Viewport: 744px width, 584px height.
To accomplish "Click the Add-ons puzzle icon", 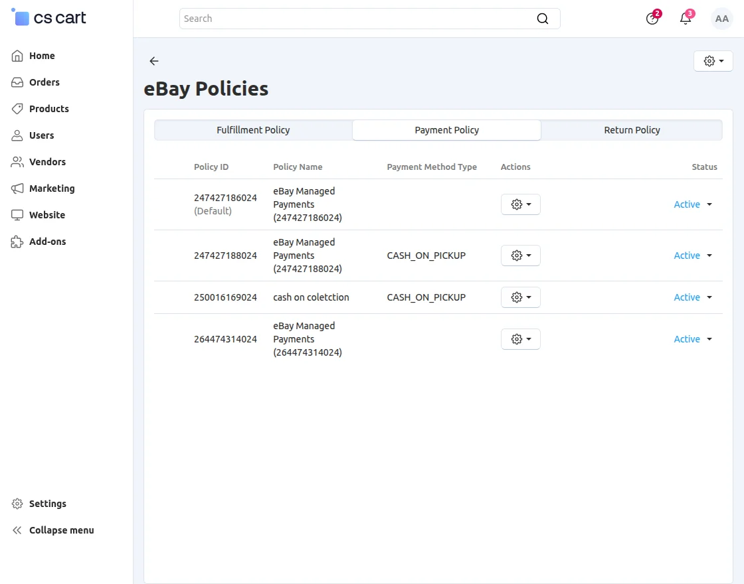I will coord(17,242).
